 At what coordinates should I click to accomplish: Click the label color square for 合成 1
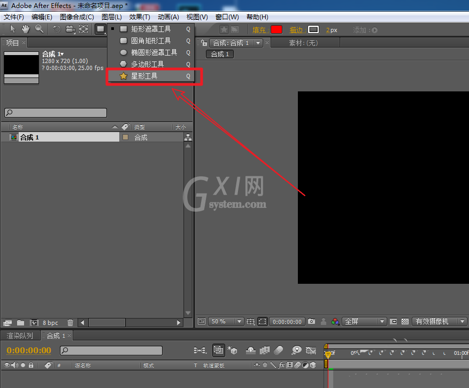tap(126, 137)
